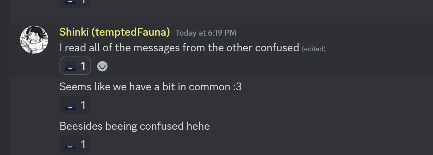Click the cat emoji under the edited message
Viewport: 433px width, 155px height.
(x=70, y=66)
